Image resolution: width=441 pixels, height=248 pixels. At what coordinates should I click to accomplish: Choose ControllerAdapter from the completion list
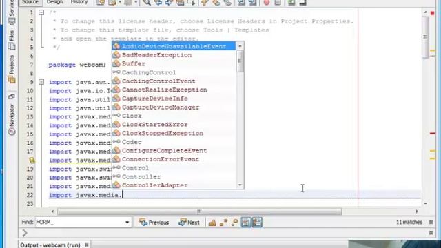174,185
